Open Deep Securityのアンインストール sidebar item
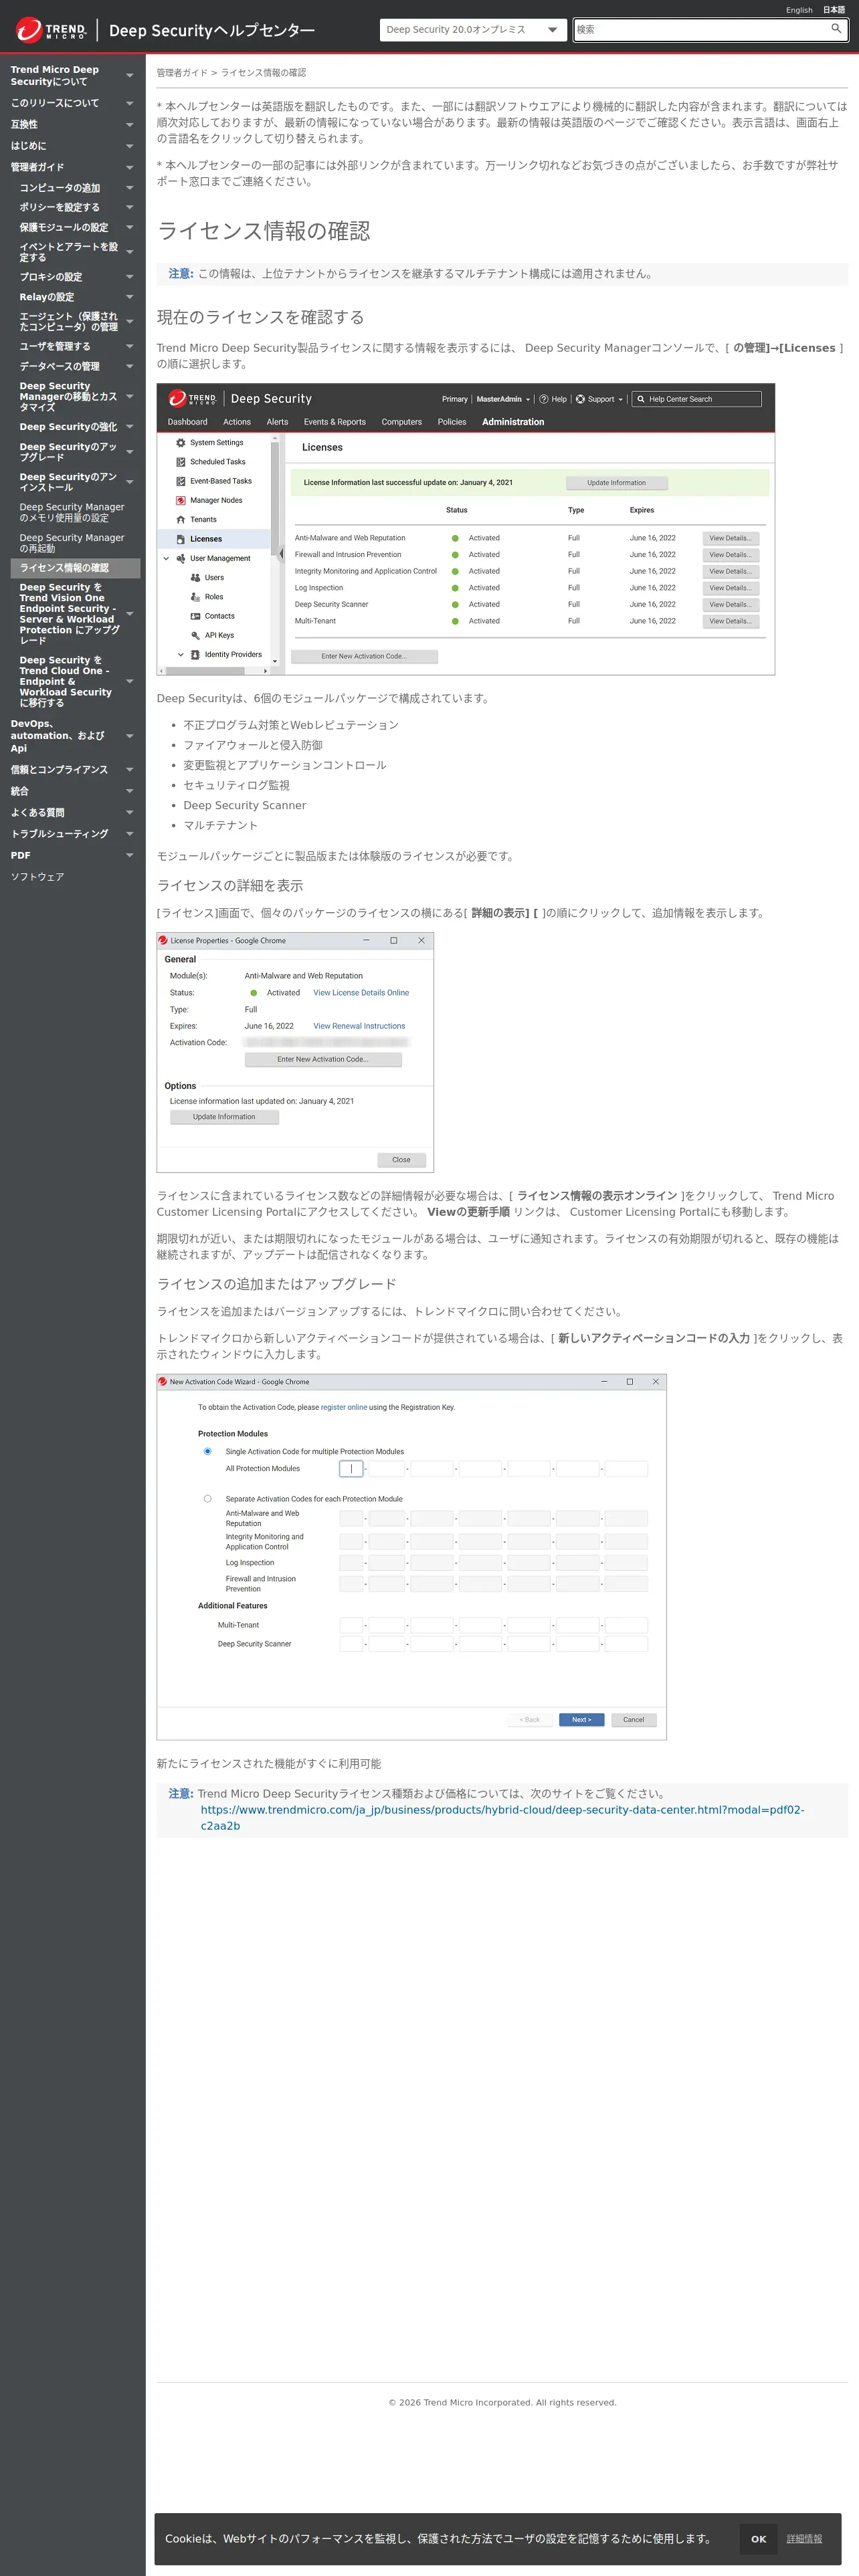 pos(68,482)
